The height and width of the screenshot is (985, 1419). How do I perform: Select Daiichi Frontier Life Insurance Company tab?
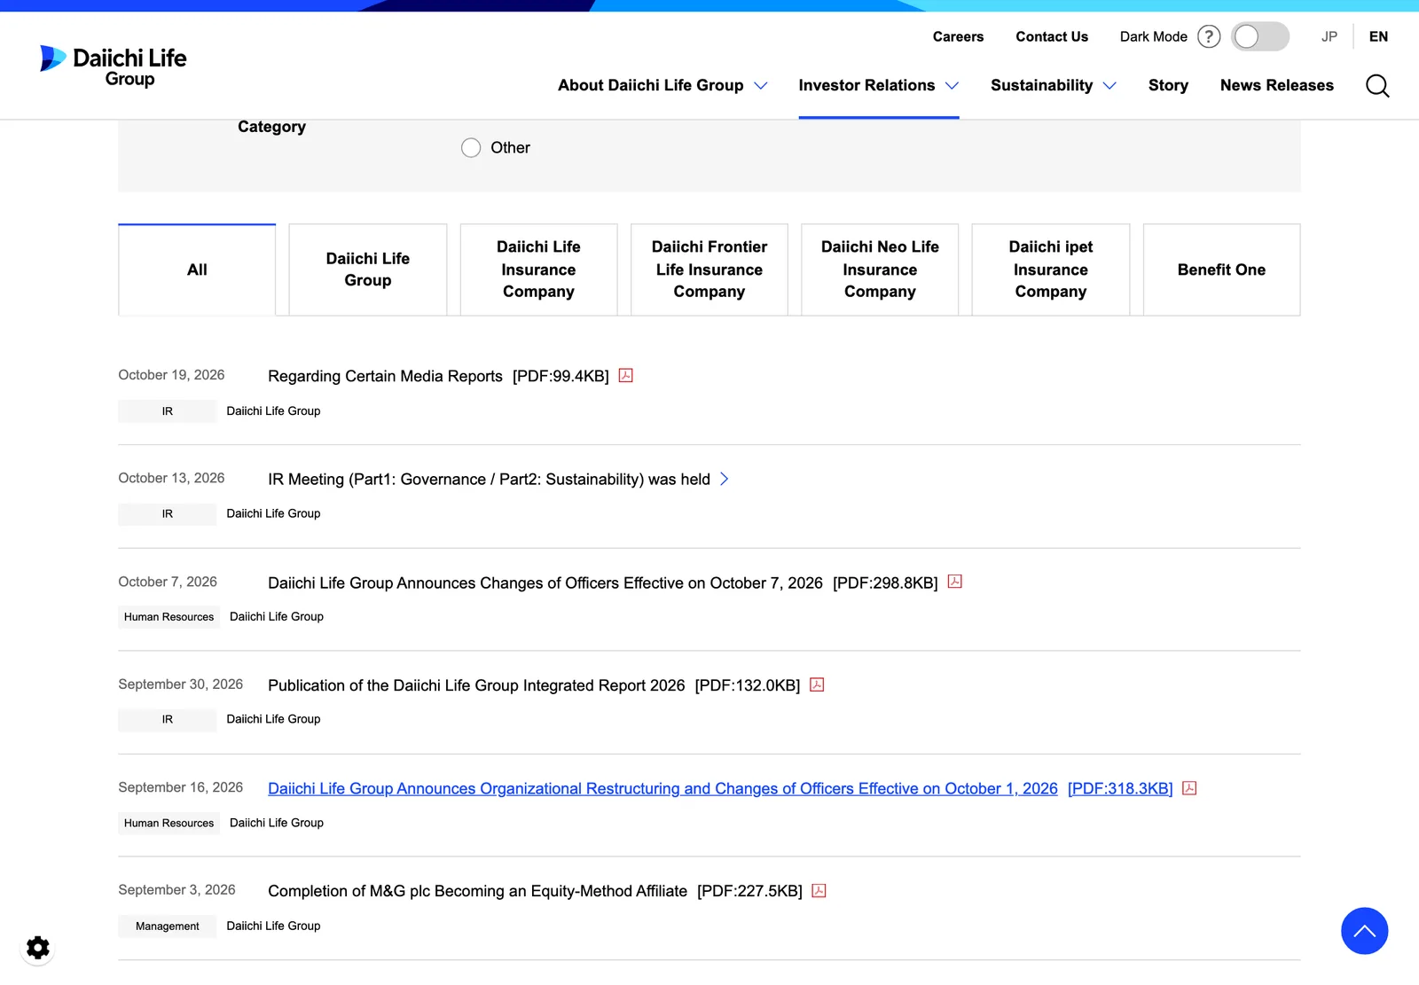point(709,270)
